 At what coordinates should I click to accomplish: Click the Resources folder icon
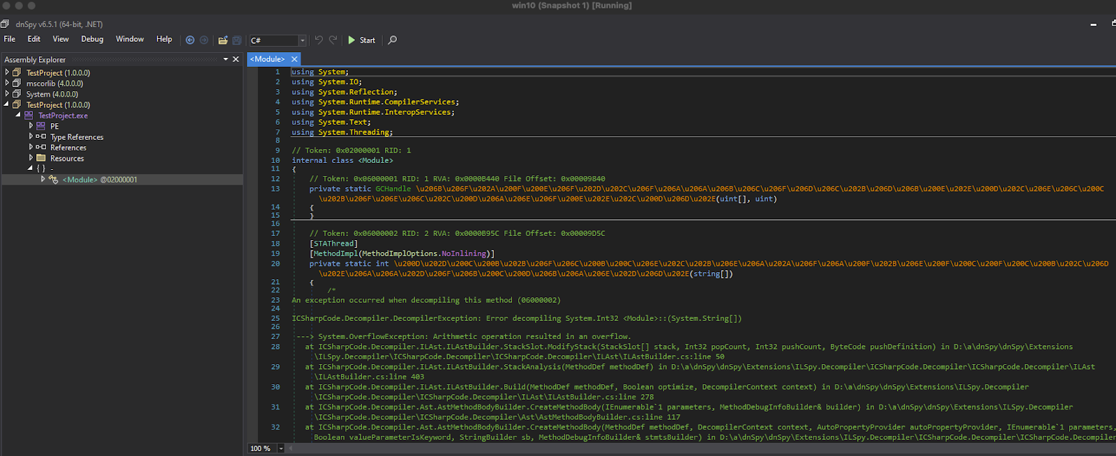coord(40,158)
